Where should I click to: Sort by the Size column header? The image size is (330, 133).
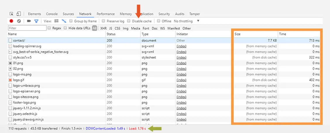[x=255, y=34]
